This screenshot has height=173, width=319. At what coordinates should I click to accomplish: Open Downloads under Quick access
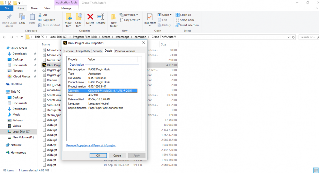[17, 54]
